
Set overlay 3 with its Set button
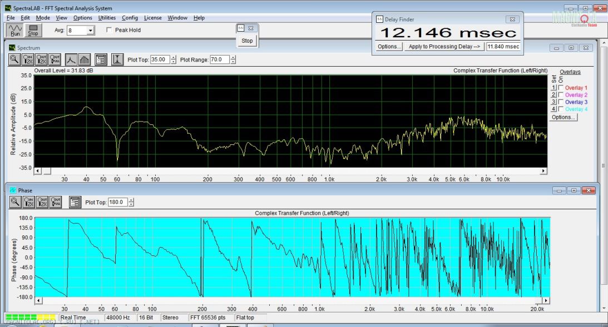(553, 102)
